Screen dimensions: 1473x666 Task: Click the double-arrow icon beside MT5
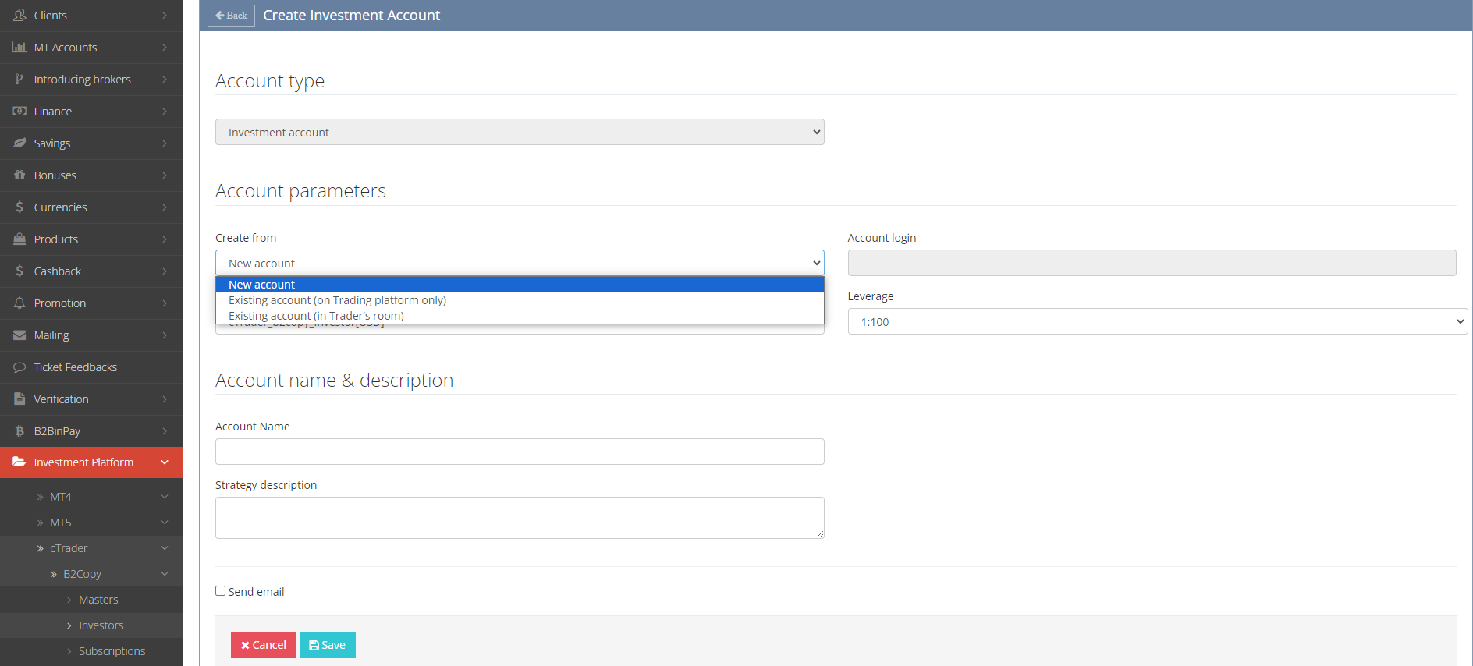[41, 523]
